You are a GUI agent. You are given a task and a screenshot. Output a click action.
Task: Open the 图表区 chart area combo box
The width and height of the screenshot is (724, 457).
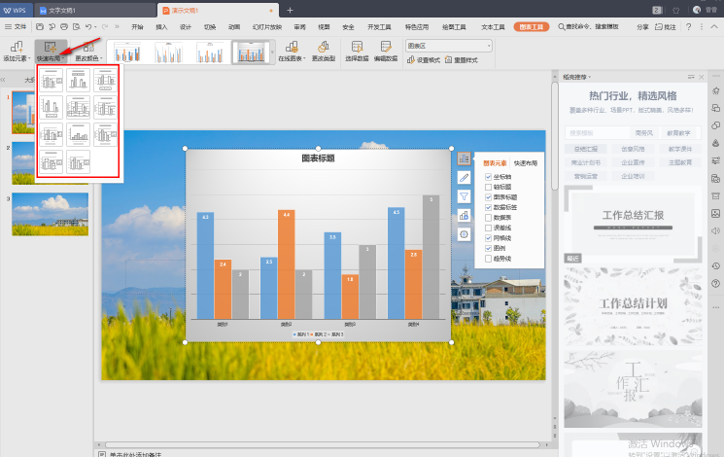[x=448, y=46]
